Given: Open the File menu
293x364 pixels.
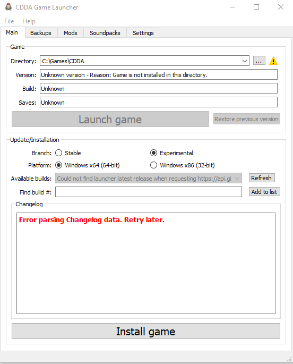Looking at the screenshot, I should [9, 21].
